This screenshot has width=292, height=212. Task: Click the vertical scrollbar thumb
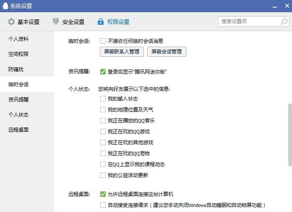(x=290, y=135)
